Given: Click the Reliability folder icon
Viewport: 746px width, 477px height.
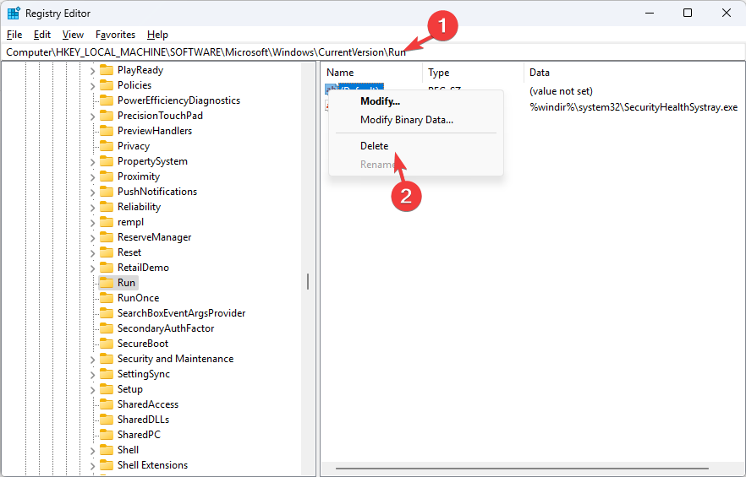Looking at the screenshot, I should point(107,207).
